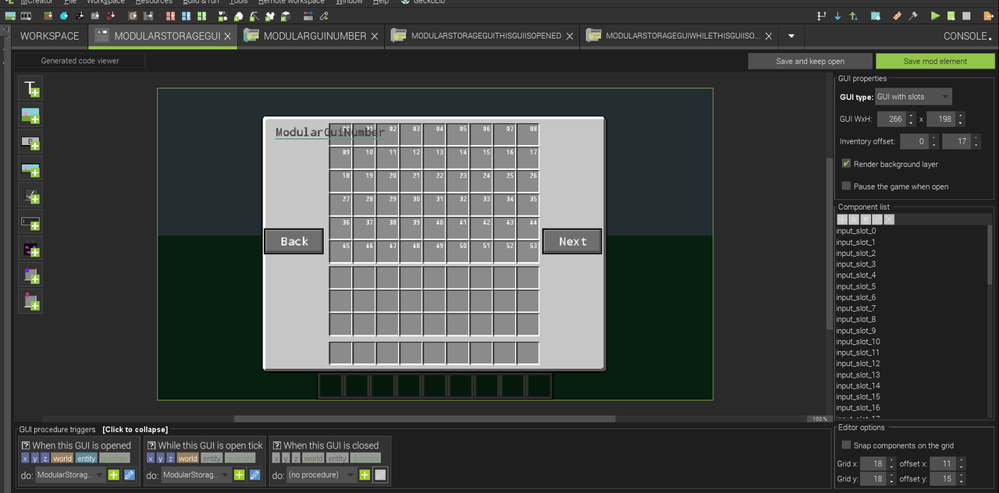Screen dimensions: 999x493
Task: Click the green sync arrows icon
Action: click(854, 16)
